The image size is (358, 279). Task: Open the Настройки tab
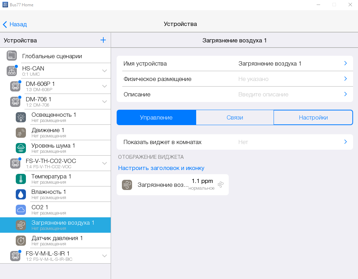[x=313, y=118]
